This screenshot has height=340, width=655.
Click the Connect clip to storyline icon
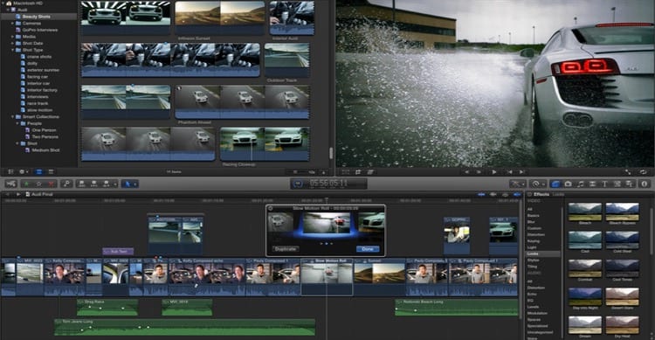82,184
